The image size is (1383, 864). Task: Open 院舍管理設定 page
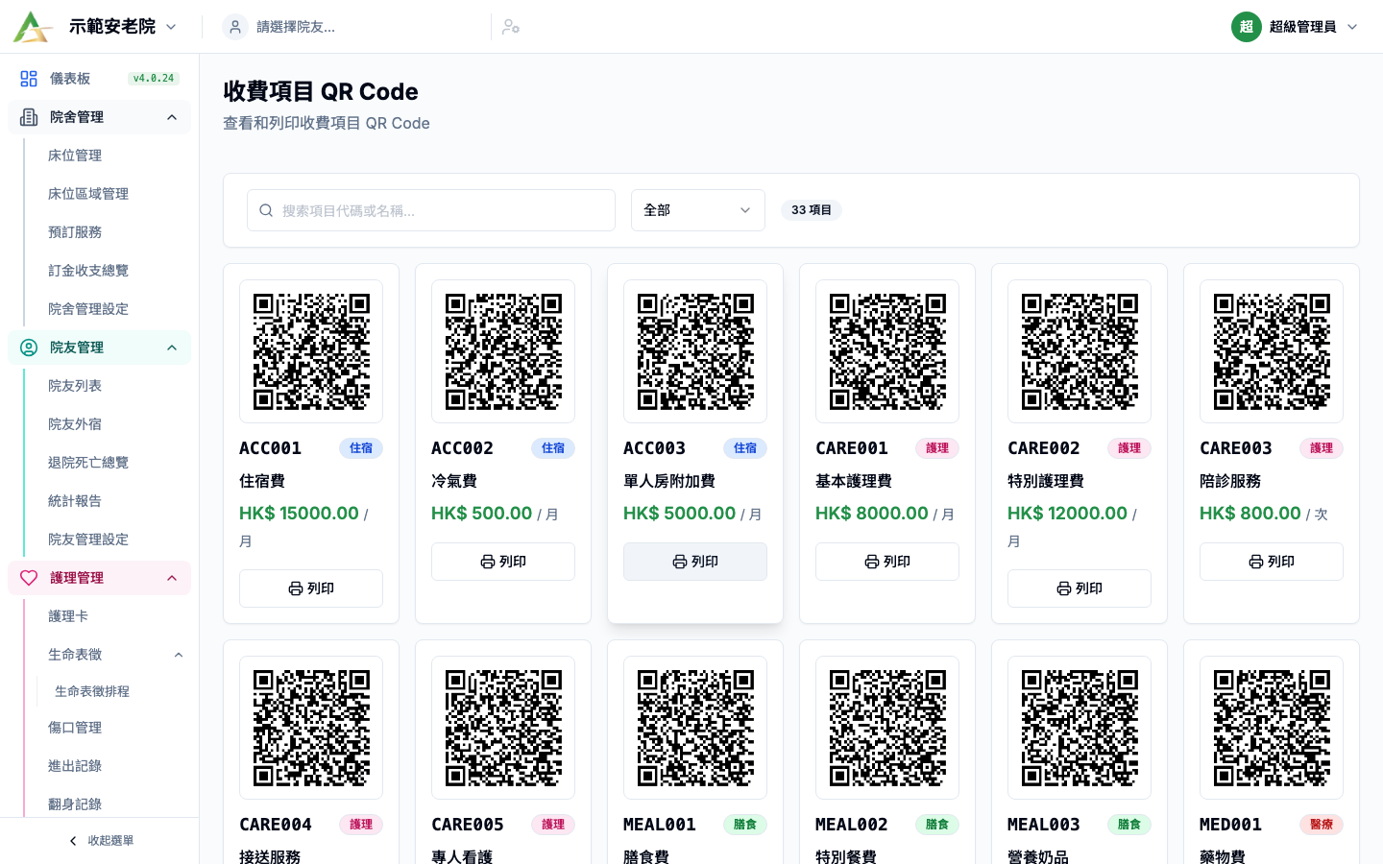(x=88, y=309)
